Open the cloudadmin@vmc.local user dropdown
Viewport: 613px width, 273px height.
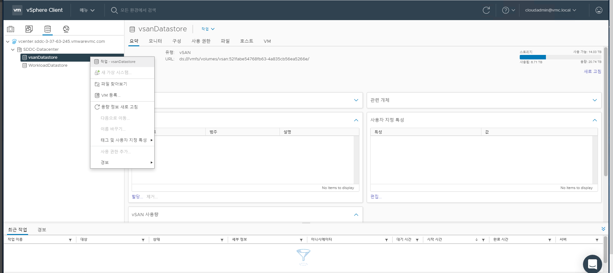(551, 10)
